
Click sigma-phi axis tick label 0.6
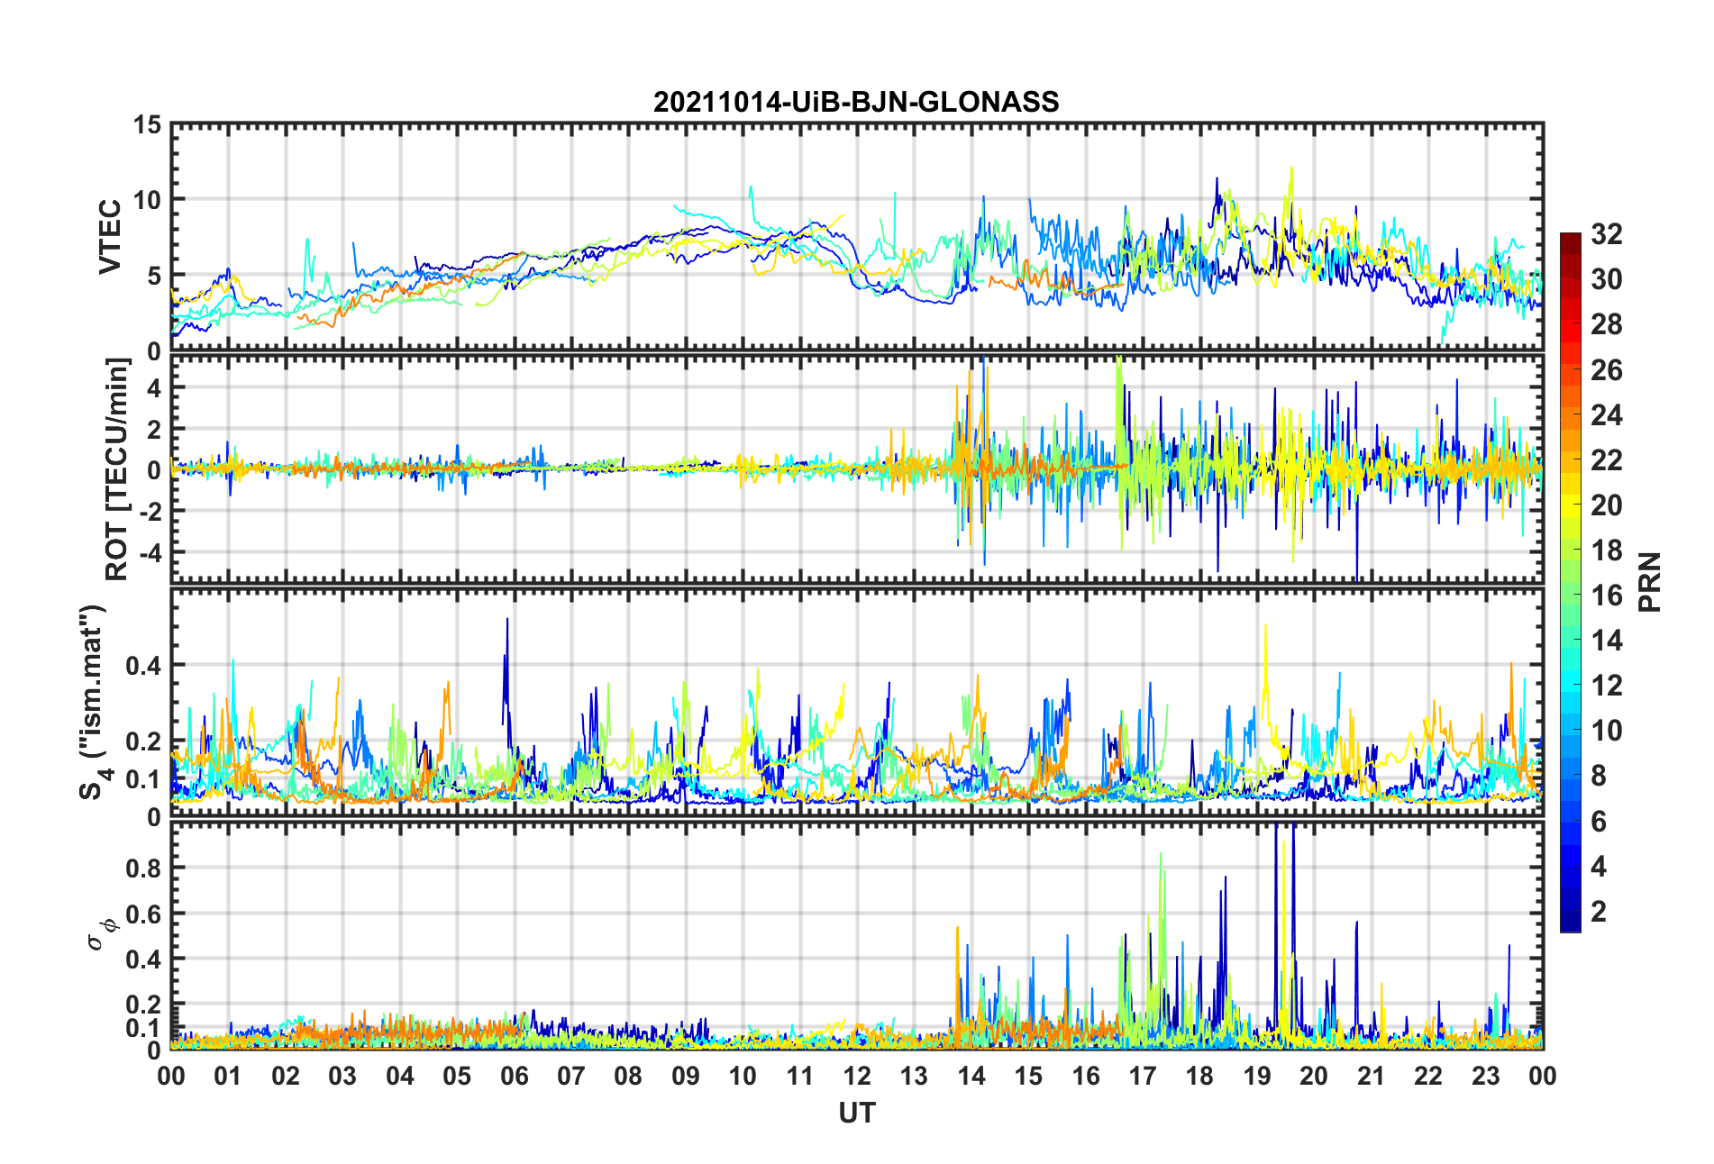[143, 914]
